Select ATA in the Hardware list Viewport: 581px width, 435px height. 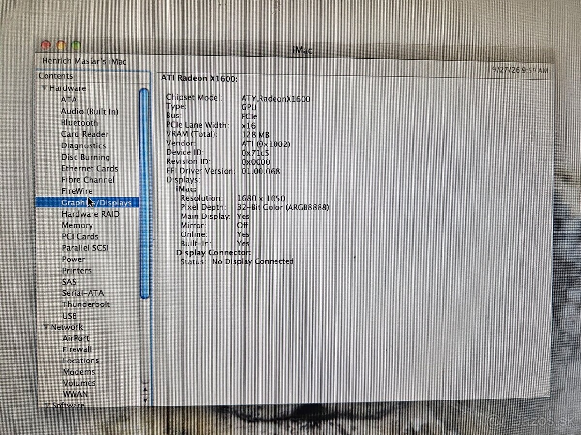click(x=69, y=100)
